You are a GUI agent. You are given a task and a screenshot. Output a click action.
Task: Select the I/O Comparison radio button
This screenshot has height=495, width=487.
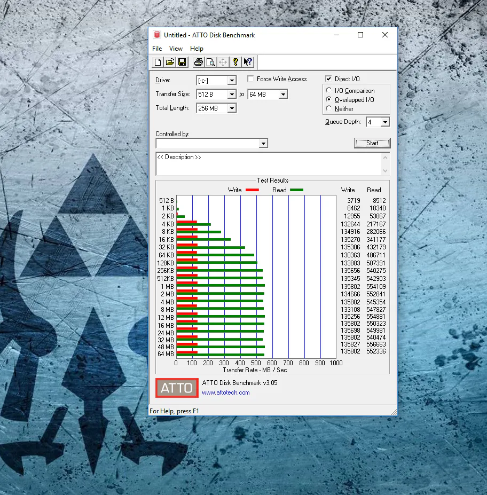coord(329,90)
